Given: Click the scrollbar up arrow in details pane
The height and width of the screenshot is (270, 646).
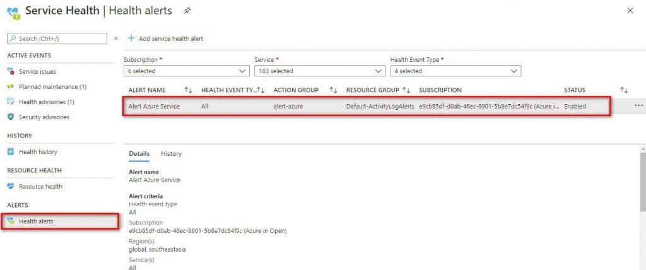Looking at the screenshot, I should 643,148.
